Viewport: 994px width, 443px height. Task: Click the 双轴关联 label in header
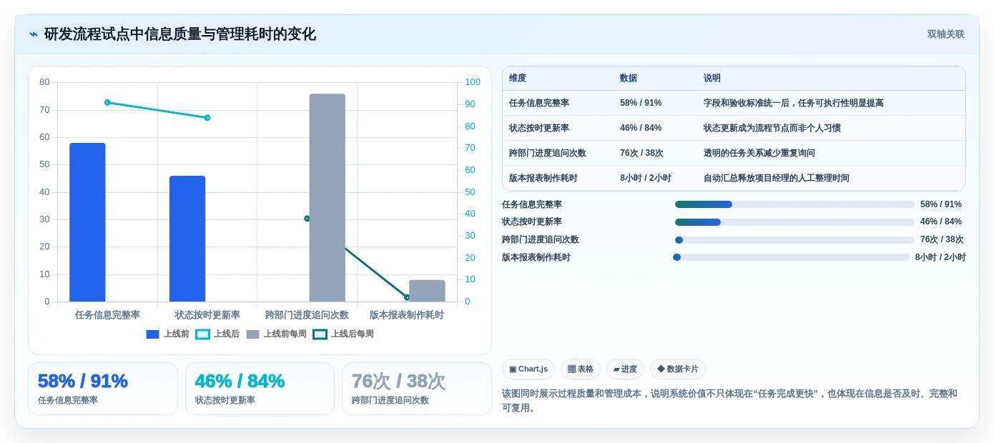coord(945,34)
